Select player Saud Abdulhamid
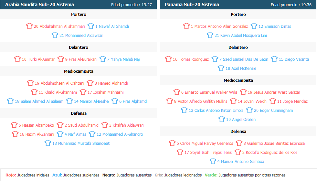This screenshot has height=181, width=317. tap(81, 125)
